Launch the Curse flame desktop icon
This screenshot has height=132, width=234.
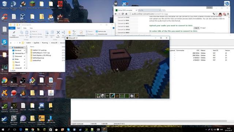23,94
